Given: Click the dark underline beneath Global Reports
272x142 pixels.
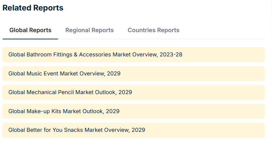Looking at the screenshot, I should click(30, 39).
